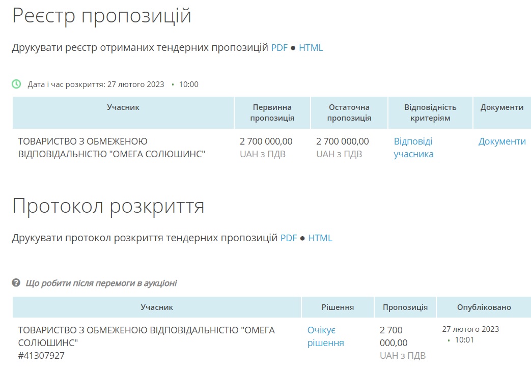This screenshot has height=371, width=531.
Task: Click final proposal amount 2 700 000,00
Action: coord(343,141)
